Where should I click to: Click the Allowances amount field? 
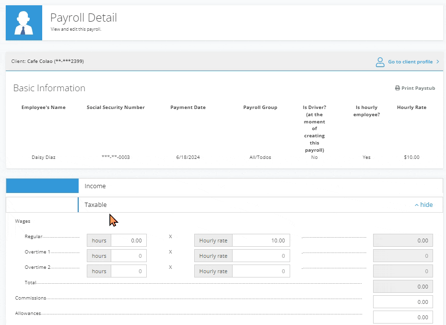click(403, 317)
